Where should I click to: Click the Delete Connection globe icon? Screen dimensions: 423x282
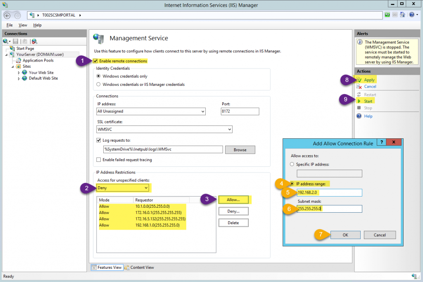pyautogui.click(x=34, y=41)
